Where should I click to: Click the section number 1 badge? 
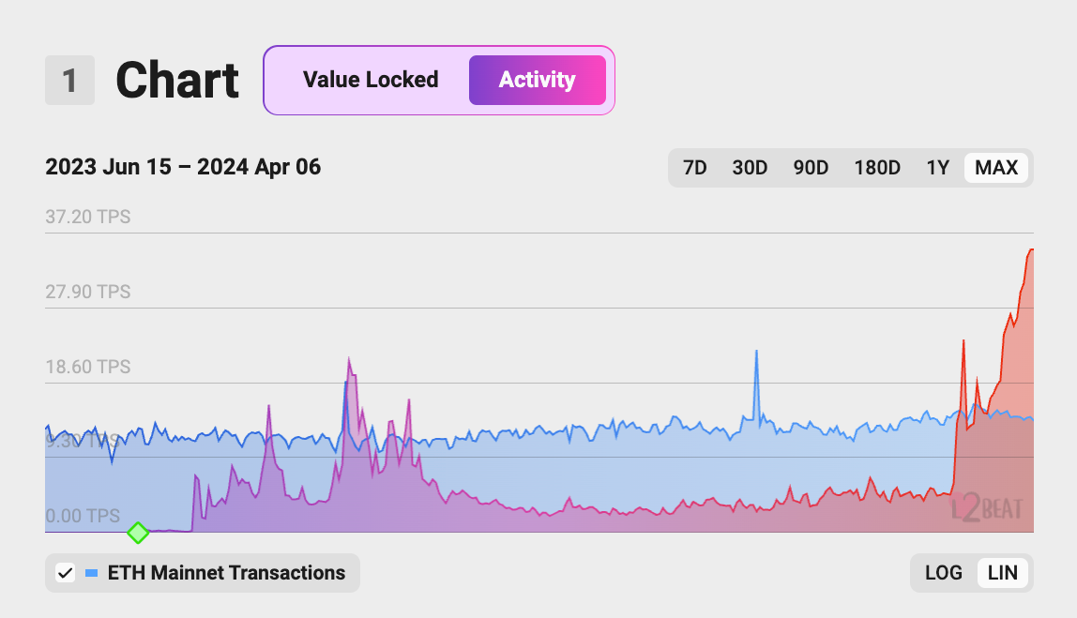tap(69, 81)
